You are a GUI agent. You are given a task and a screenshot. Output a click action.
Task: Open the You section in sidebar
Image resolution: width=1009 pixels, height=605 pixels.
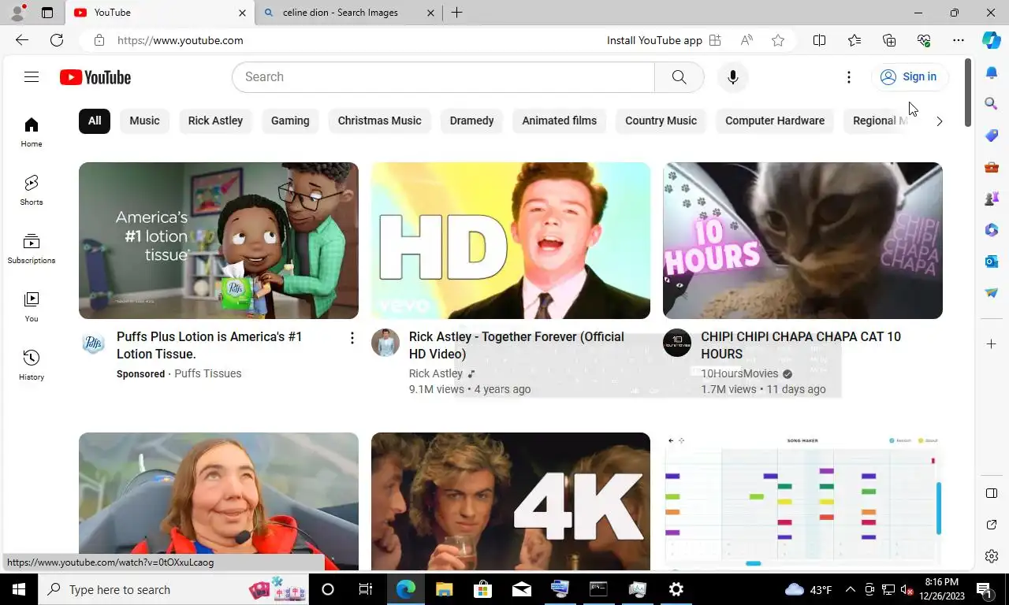[32, 307]
